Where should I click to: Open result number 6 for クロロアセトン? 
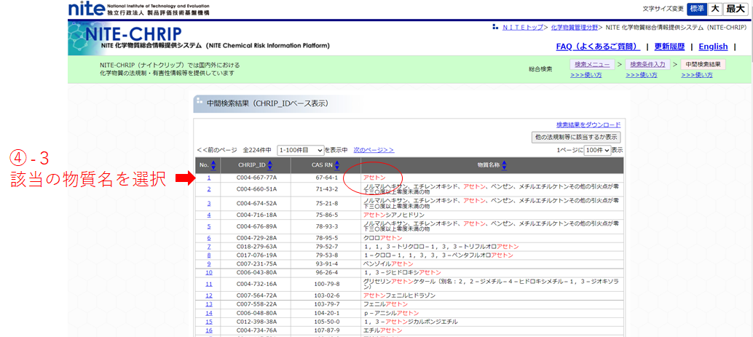point(208,238)
